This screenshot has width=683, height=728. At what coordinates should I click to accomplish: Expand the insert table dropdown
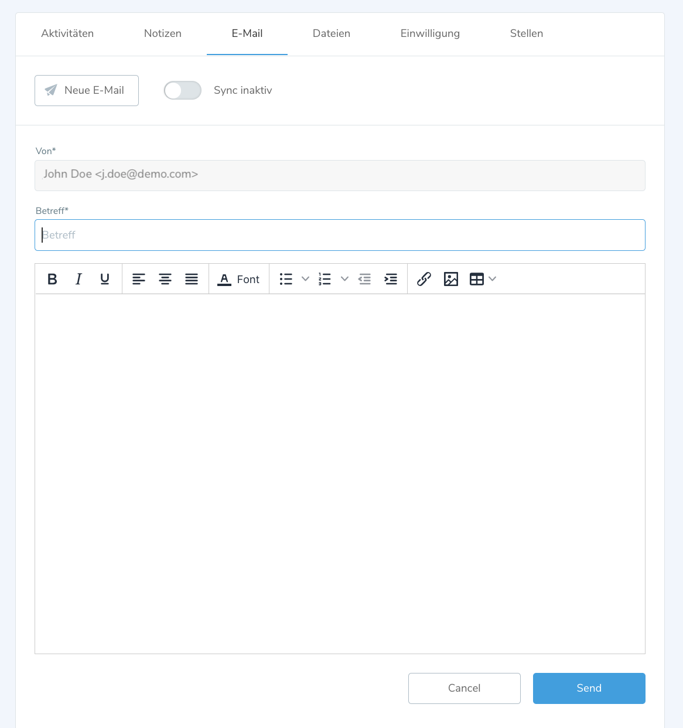[492, 279]
